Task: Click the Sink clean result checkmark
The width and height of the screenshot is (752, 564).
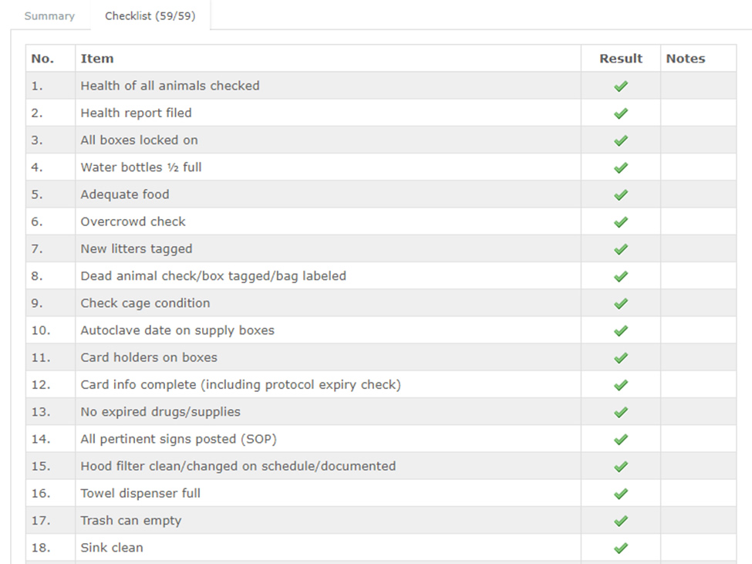Action: (621, 548)
